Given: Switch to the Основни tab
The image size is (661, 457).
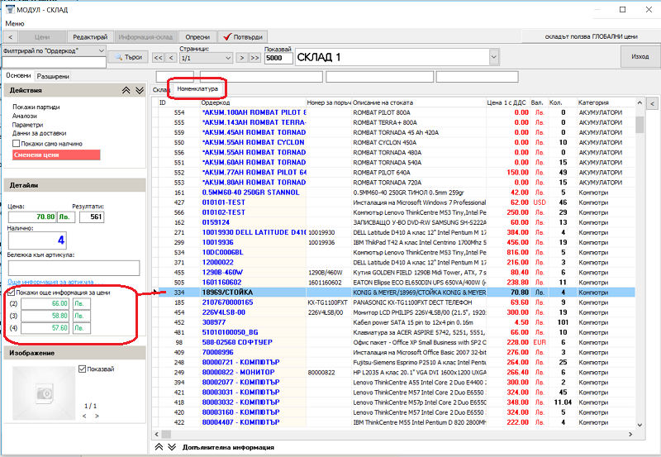Looking at the screenshot, I should 18,75.
